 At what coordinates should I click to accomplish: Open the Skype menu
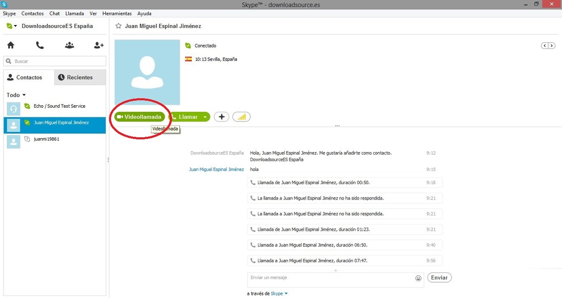(9, 13)
